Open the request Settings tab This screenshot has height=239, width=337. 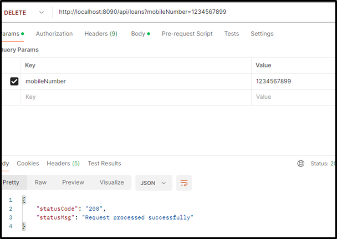(x=262, y=34)
